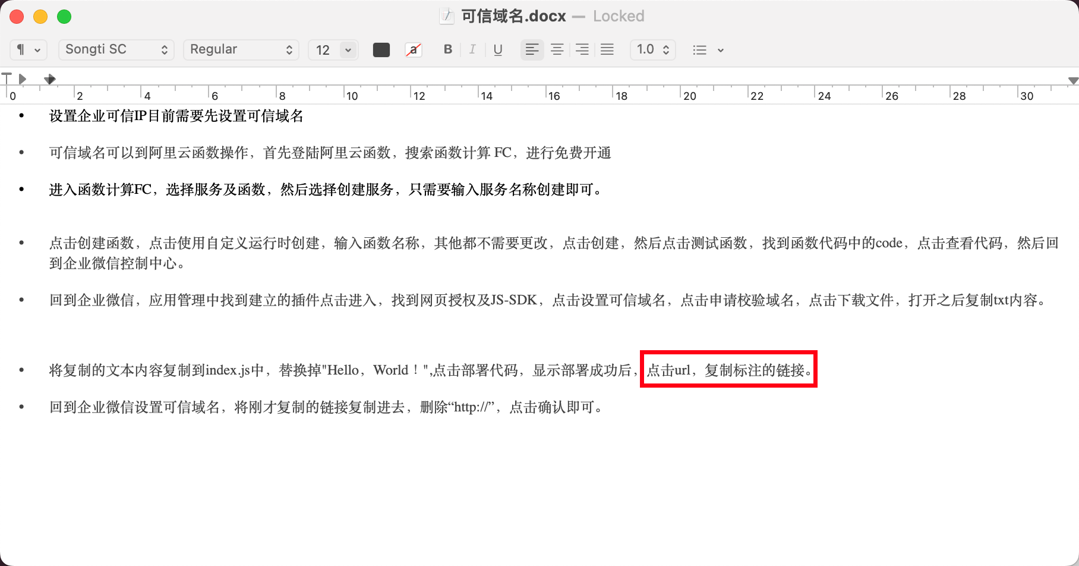Click the document proxy icon beside the filename
Image resolution: width=1079 pixels, height=566 pixels.
(x=446, y=16)
